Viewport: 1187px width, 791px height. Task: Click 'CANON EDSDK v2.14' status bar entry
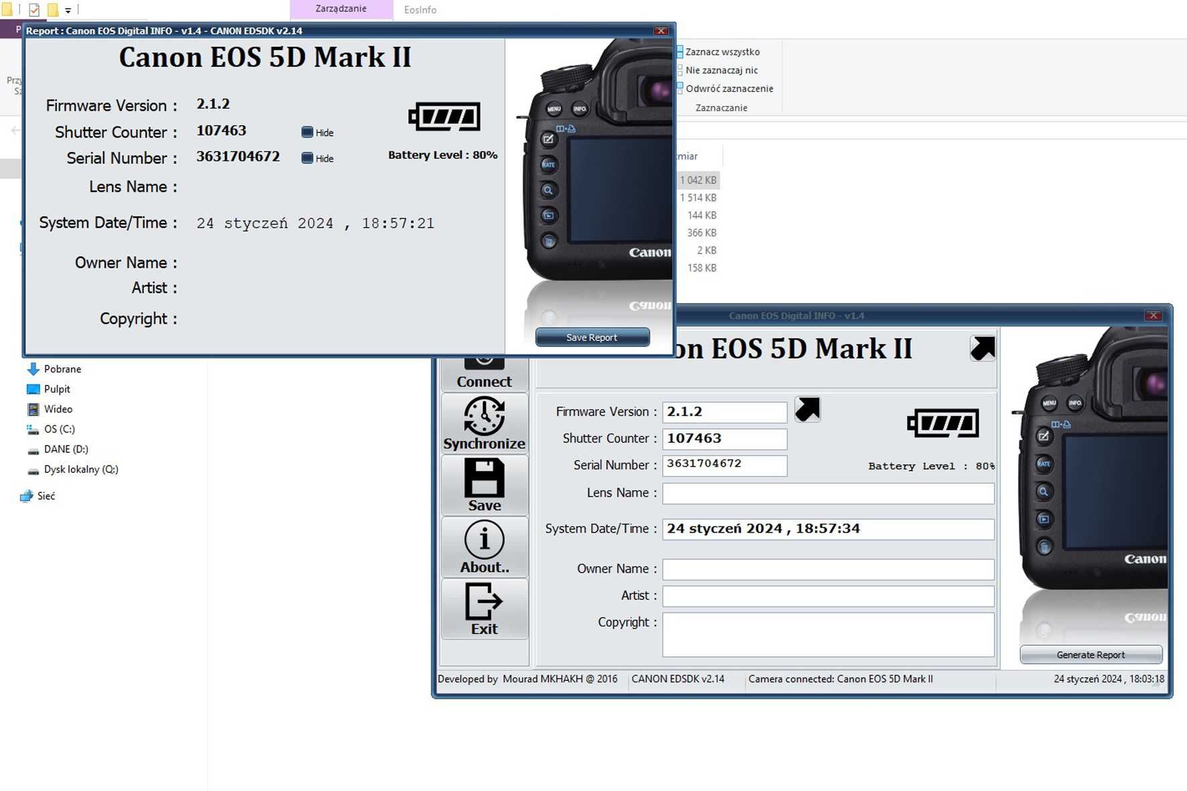pos(678,679)
